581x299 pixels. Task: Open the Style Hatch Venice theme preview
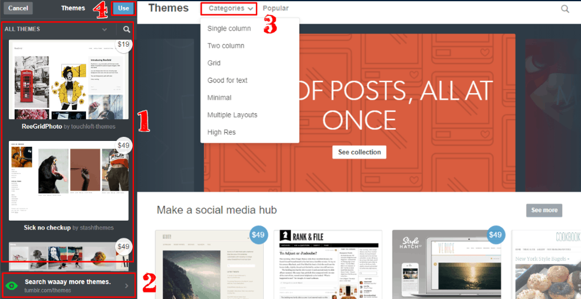pyautogui.click(x=446, y=265)
